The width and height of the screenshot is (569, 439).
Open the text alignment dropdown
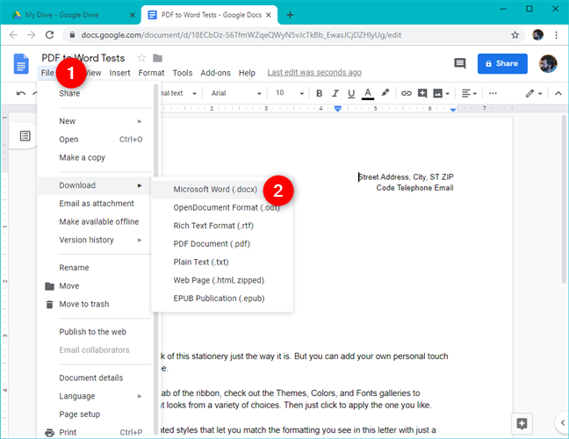tap(469, 93)
